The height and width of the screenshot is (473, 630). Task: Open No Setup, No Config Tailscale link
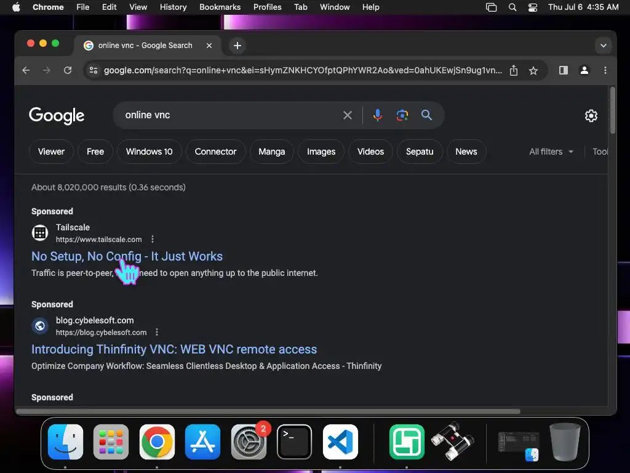click(127, 256)
